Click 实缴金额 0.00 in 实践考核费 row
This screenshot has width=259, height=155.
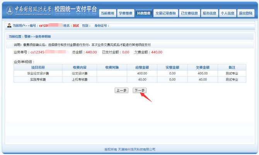[172, 79]
